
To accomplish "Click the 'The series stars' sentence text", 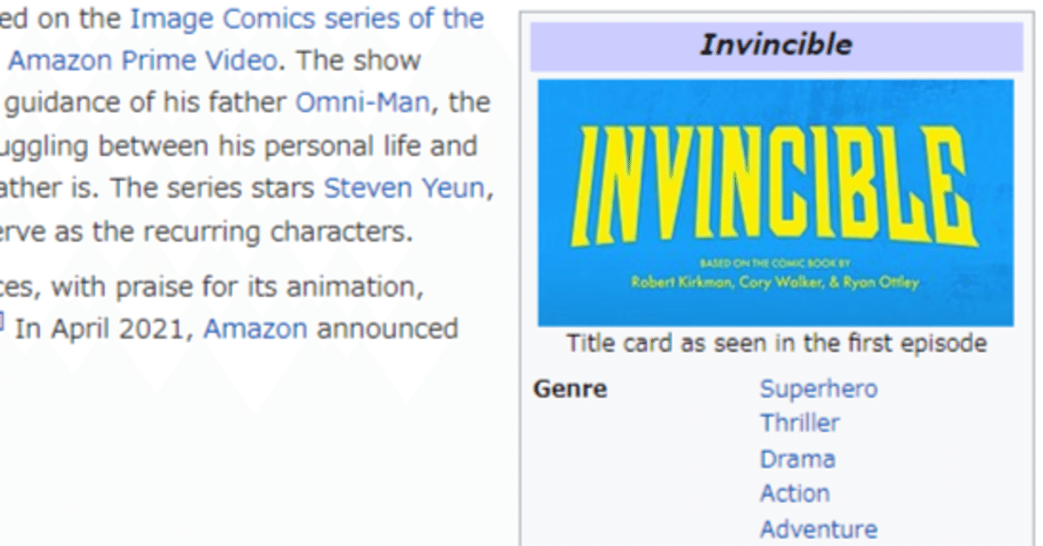I will click(x=213, y=188).
